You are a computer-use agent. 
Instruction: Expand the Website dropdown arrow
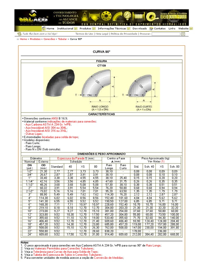(x=191, y=28)
